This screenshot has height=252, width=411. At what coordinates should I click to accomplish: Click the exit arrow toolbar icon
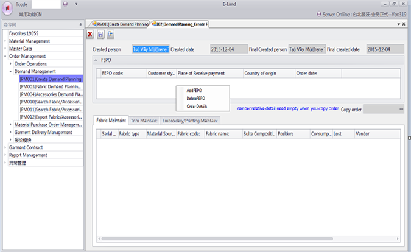(110, 34)
